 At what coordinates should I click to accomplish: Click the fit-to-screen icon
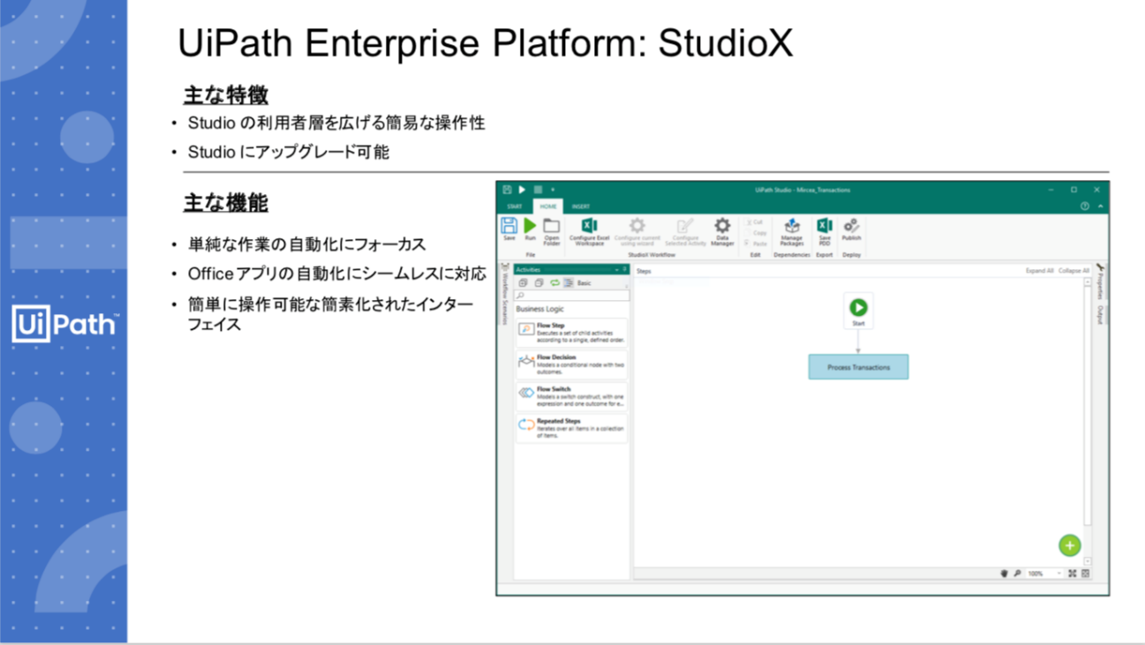[x=1073, y=574]
